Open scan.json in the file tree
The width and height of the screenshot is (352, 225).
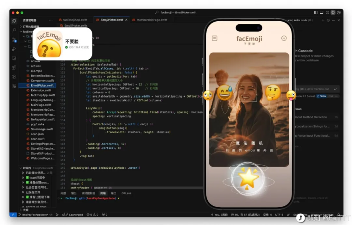coord(37,134)
